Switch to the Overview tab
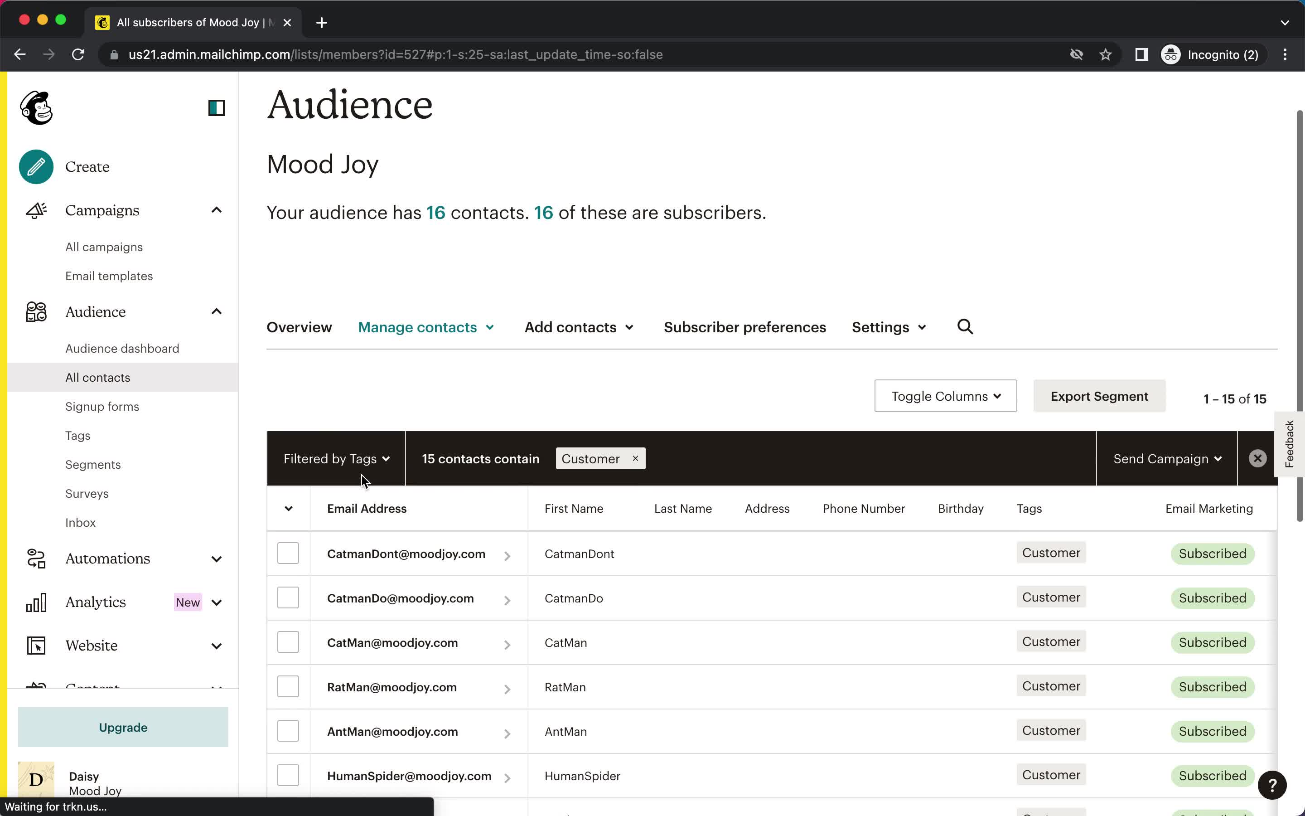This screenshot has width=1305, height=816. pyautogui.click(x=299, y=327)
